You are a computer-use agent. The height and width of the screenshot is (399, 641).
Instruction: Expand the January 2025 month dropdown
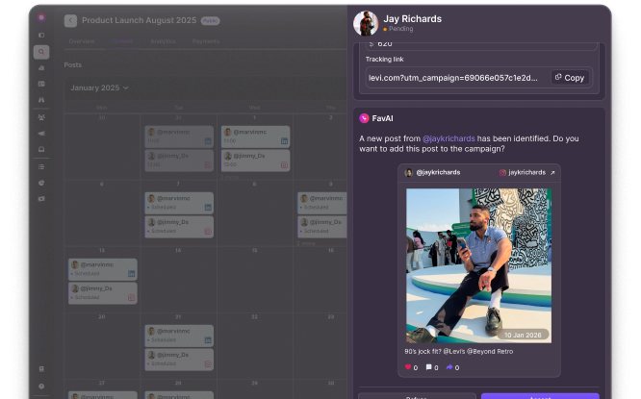pos(99,88)
